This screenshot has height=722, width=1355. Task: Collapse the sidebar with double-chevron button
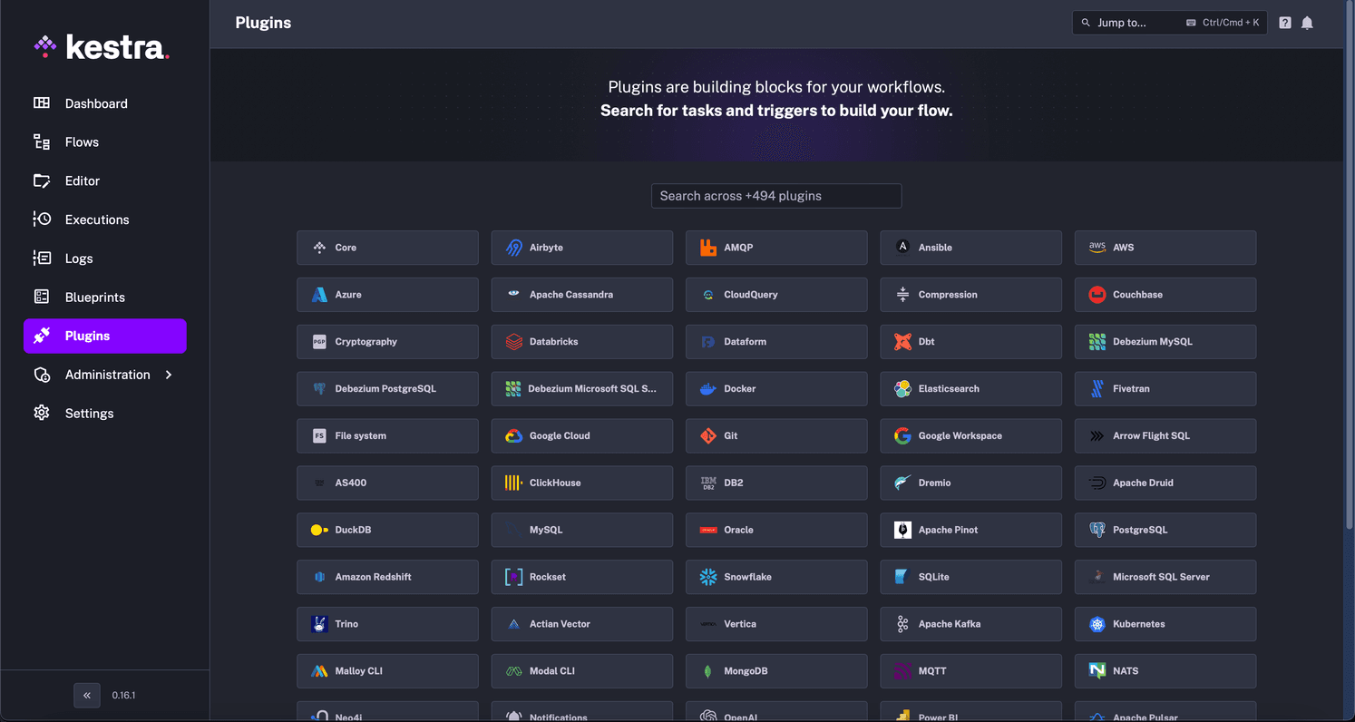87,696
